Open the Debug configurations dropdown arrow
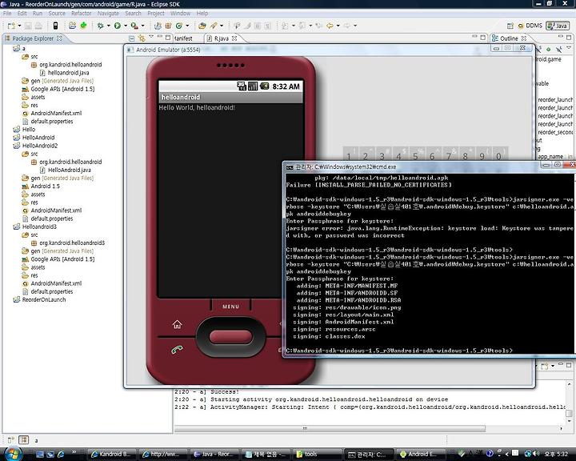The image size is (576, 461). 108,26
